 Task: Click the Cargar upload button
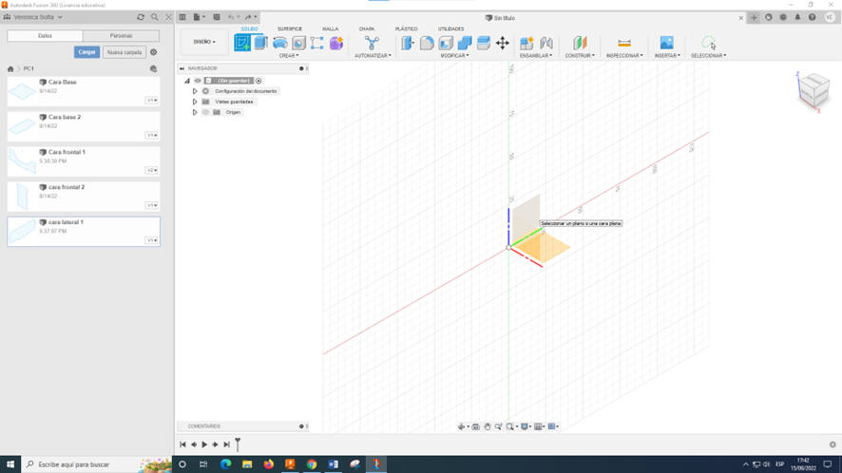[86, 52]
